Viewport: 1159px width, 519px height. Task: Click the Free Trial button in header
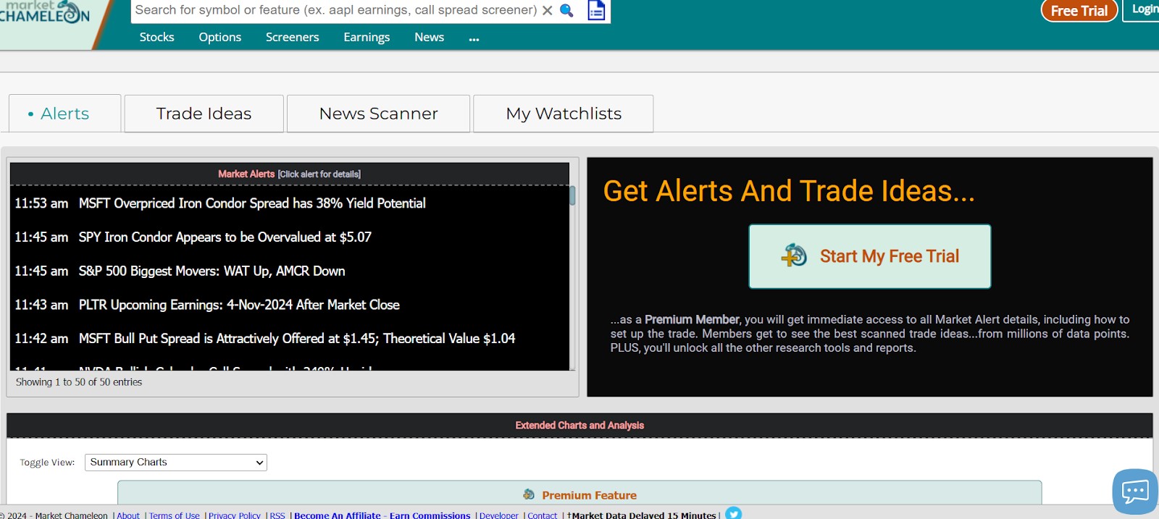pos(1079,11)
